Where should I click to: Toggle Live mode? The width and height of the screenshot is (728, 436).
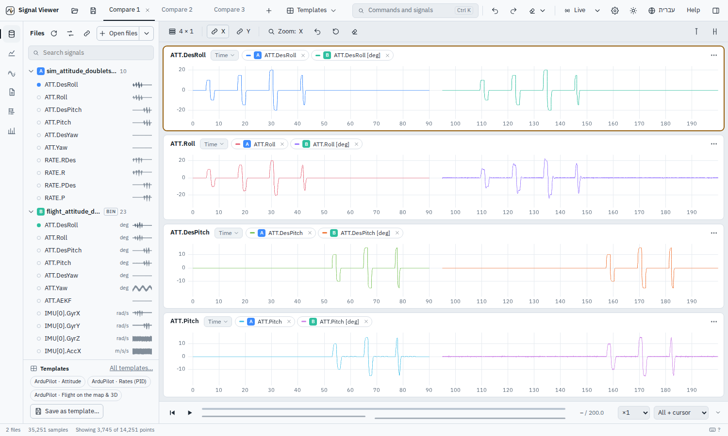point(575,10)
